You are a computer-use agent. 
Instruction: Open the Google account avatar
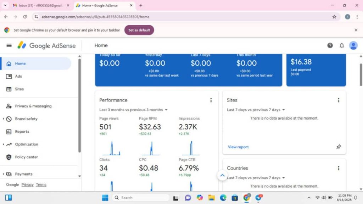pos(353,45)
